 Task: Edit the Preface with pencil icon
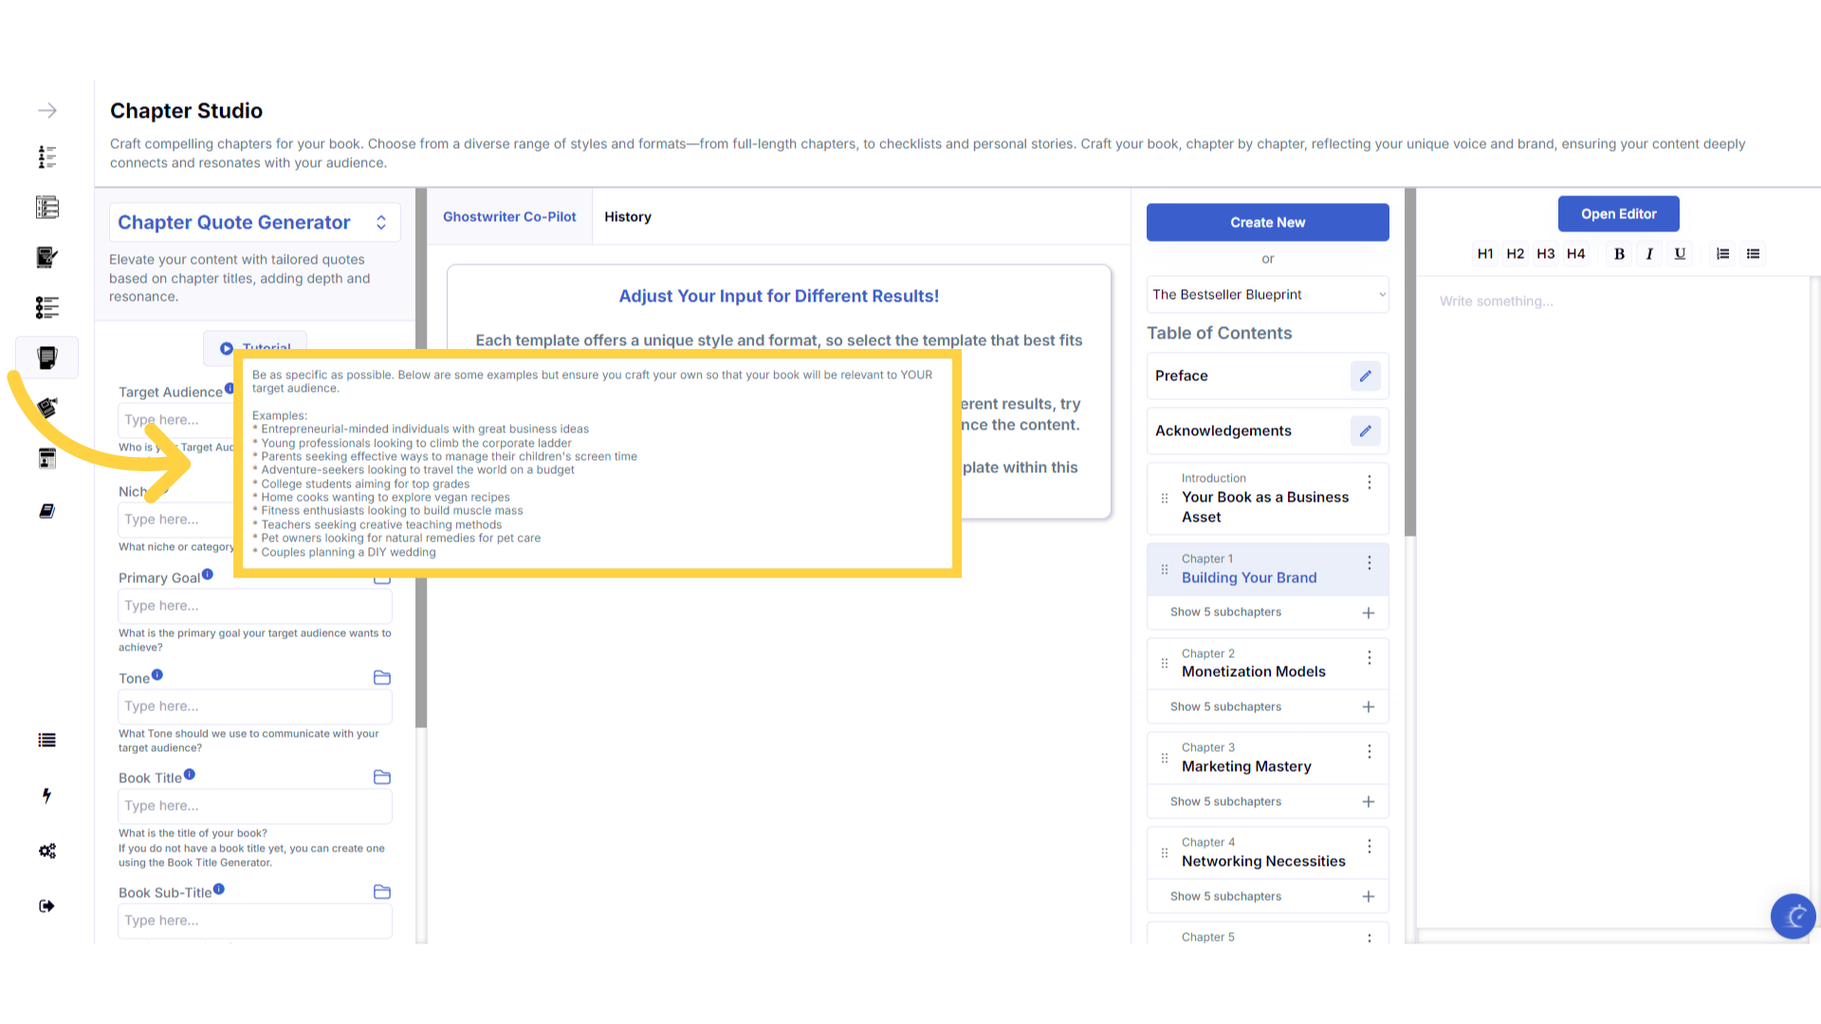(1365, 376)
